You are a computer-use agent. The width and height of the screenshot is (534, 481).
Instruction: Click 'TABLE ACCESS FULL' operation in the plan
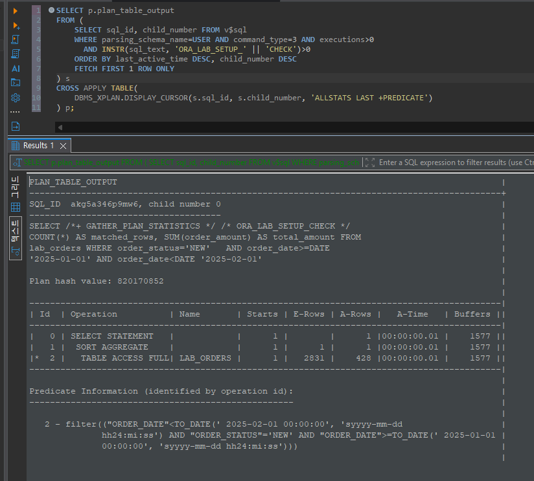pyautogui.click(x=124, y=358)
